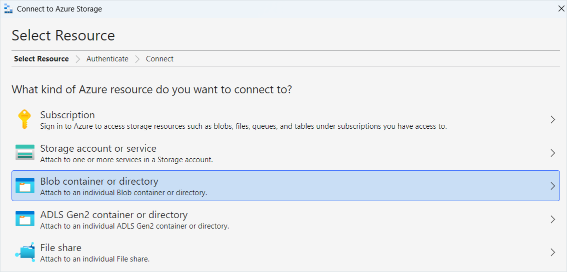567x272 pixels.
Task: Click the ADLS Gen2 container icon
Action: point(25,219)
